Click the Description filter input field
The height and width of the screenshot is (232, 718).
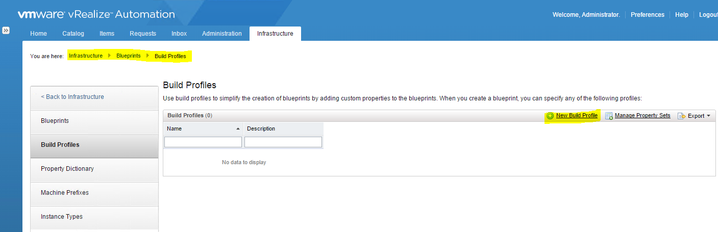click(x=283, y=142)
